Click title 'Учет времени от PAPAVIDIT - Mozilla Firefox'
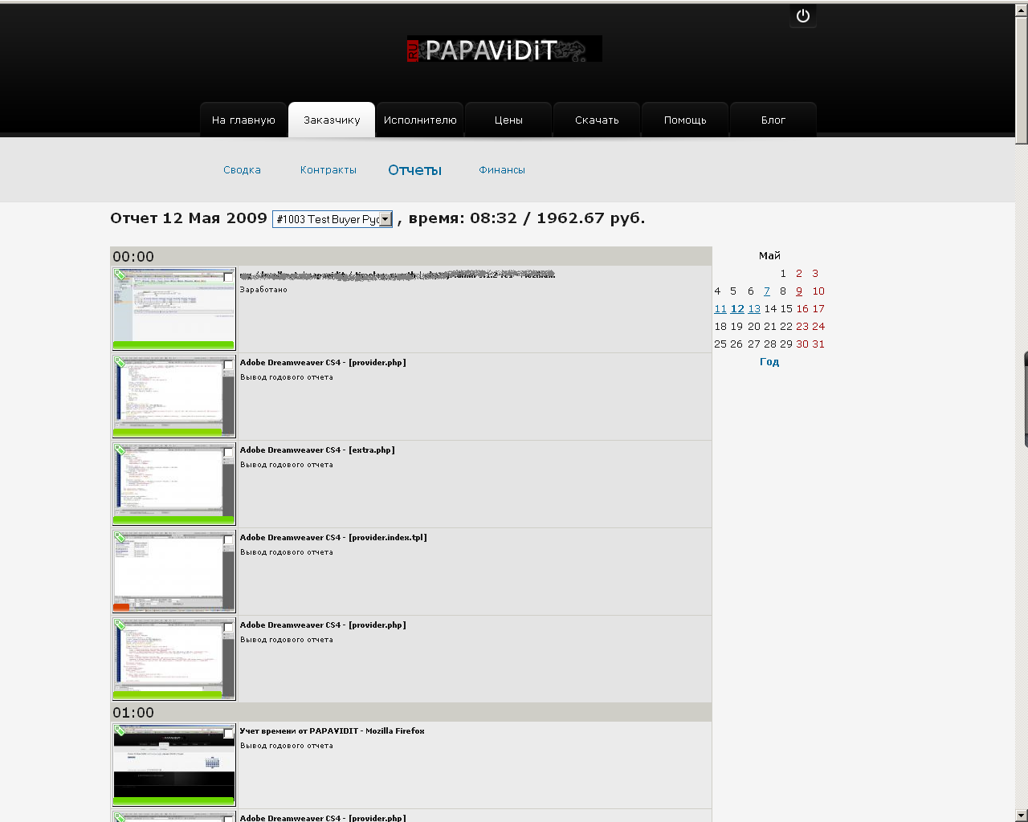Screen dimensions: 1028x822 (332, 731)
